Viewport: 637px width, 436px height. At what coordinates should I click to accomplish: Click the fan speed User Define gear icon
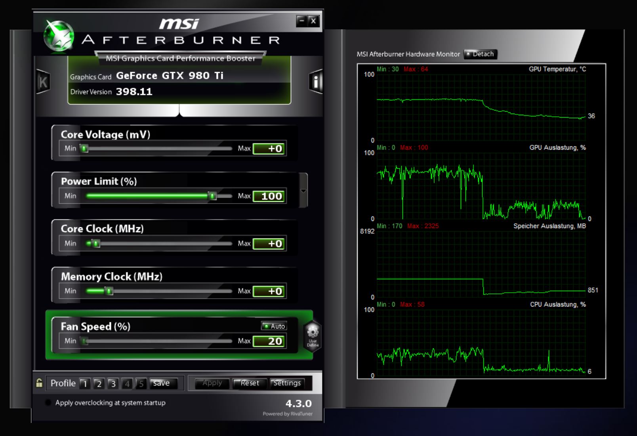313,336
